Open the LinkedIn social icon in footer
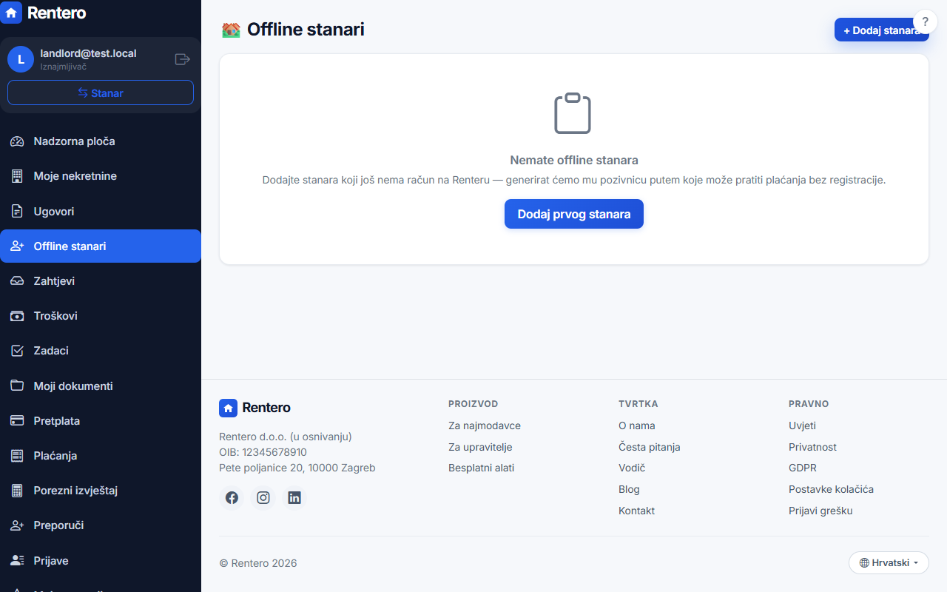The height and width of the screenshot is (592, 947). (294, 498)
